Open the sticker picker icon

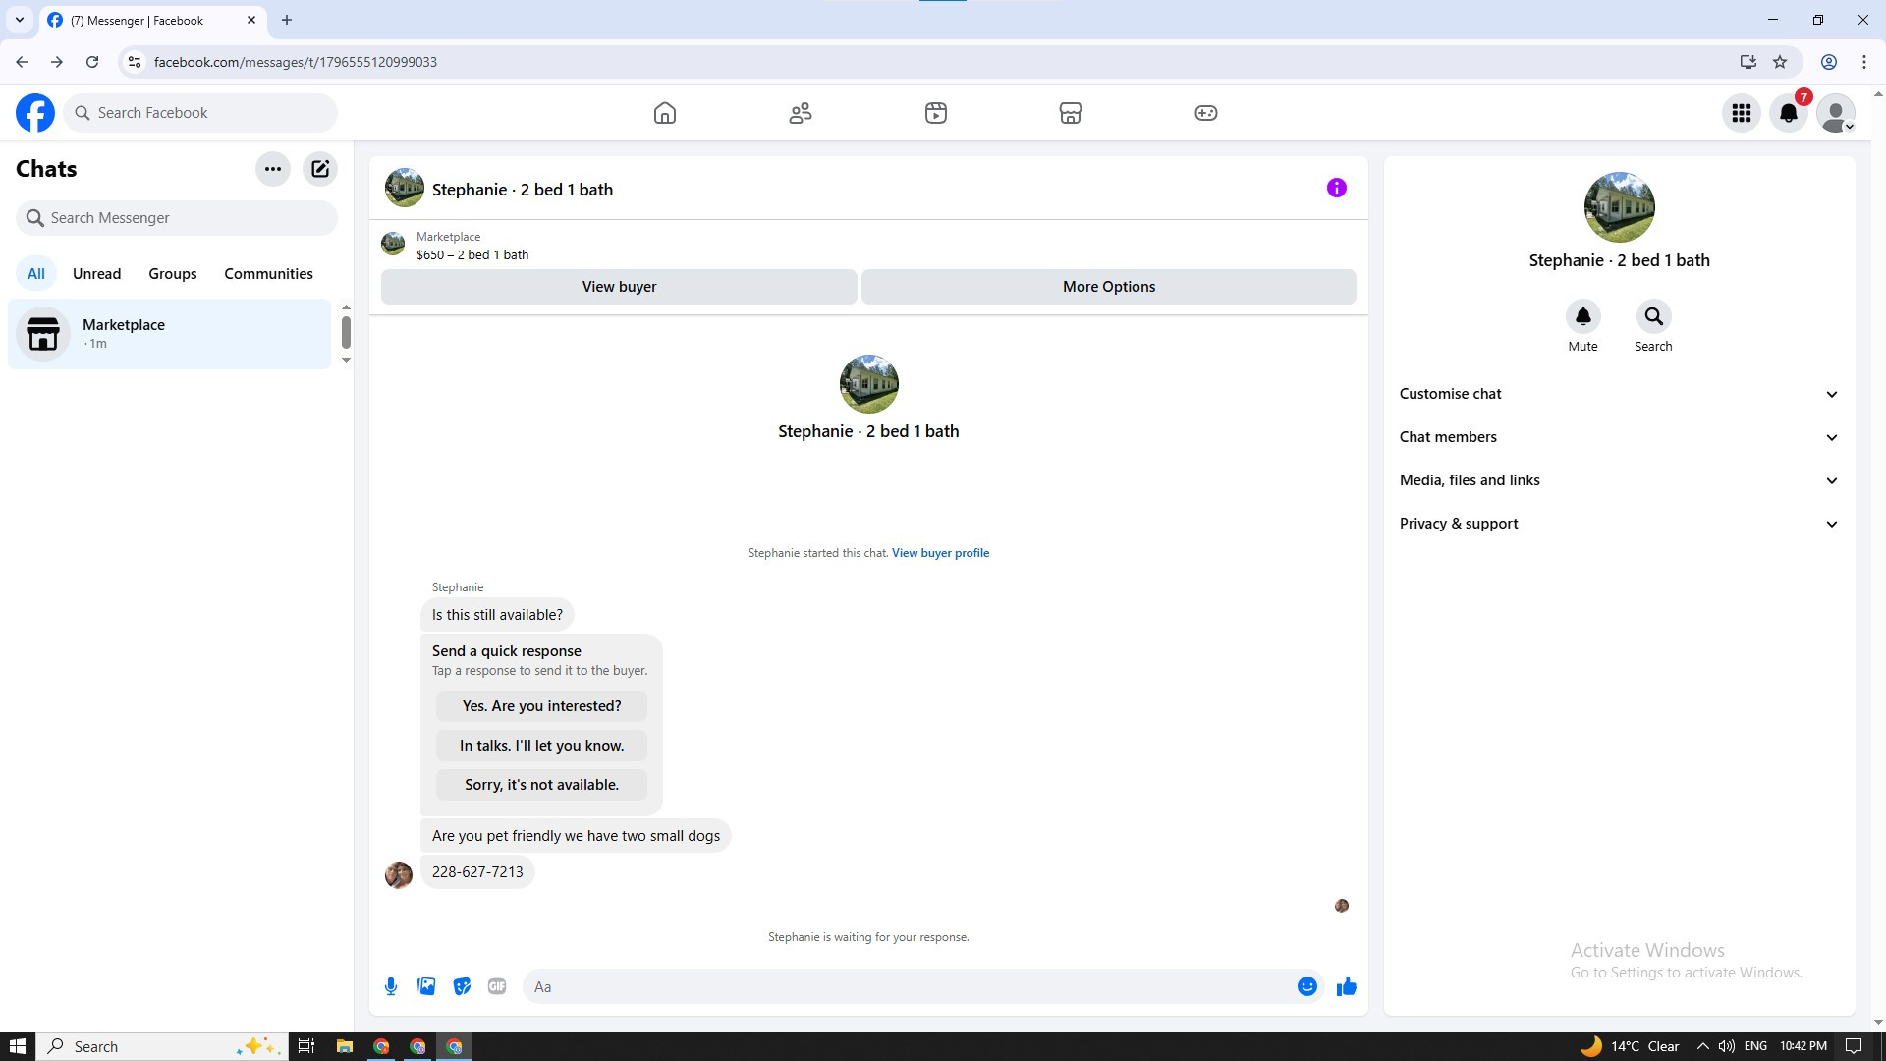point(462,986)
